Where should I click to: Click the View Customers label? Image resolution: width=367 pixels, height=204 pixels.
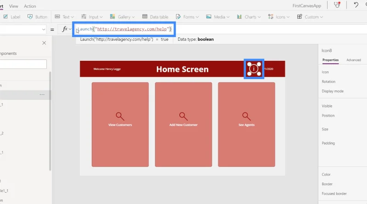(120, 125)
